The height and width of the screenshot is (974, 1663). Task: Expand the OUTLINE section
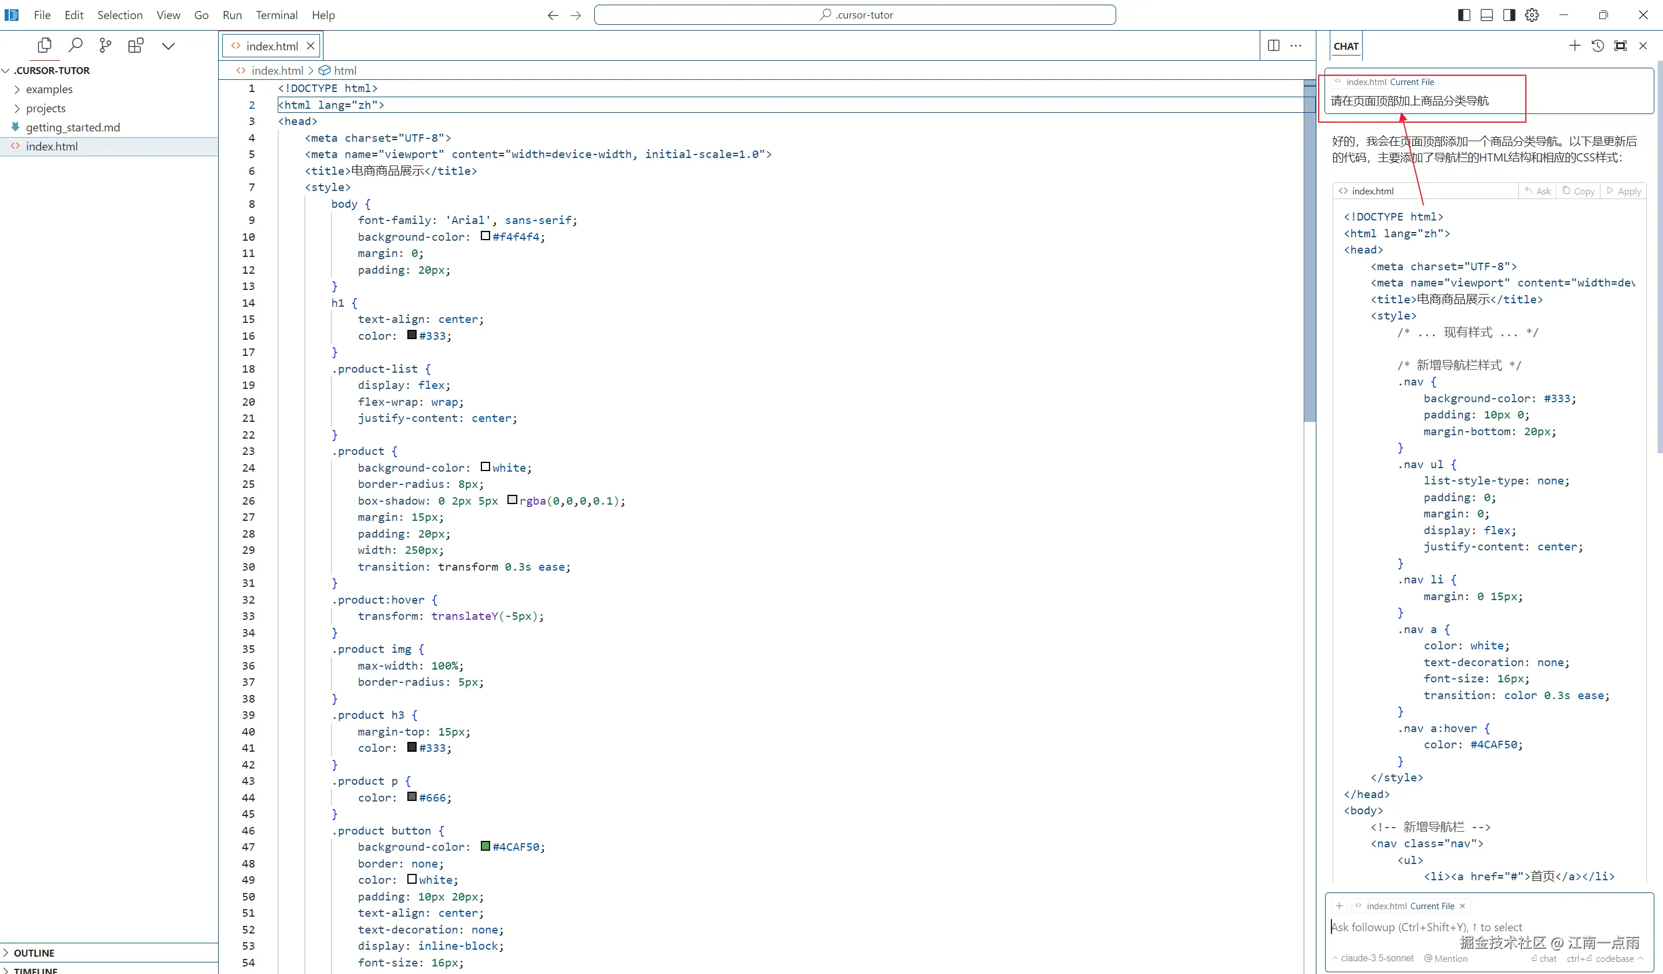pos(34,953)
